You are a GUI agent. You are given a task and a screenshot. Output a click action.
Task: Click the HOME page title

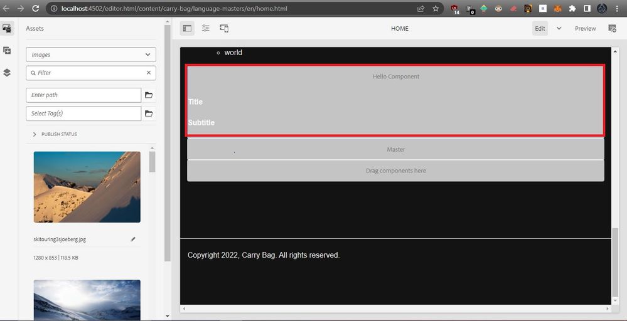pyautogui.click(x=400, y=28)
